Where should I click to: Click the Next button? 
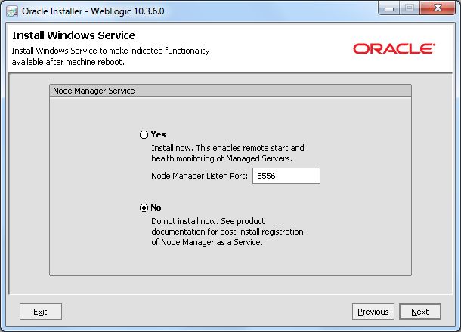pyautogui.click(x=420, y=312)
